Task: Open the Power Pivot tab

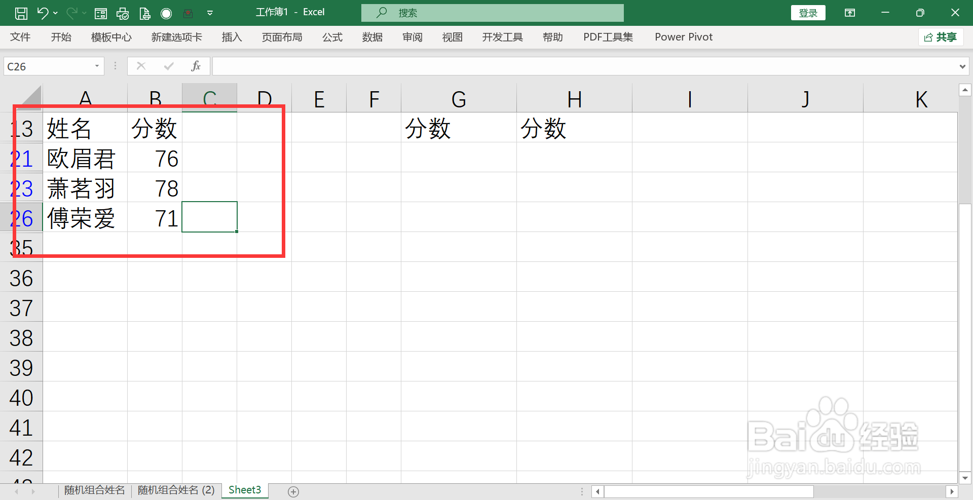Action: click(x=684, y=37)
